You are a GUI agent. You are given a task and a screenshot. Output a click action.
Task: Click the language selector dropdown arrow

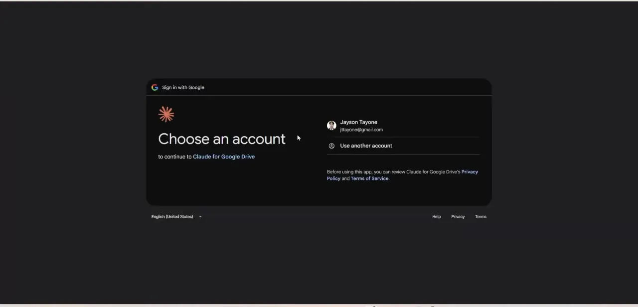point(200,217)
